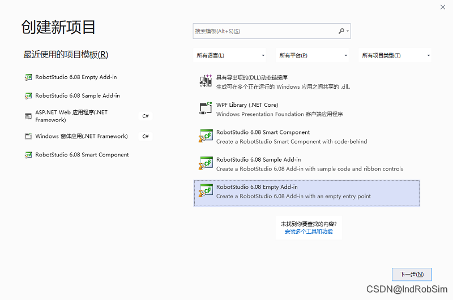Select RobotStudio 6.08 Sample Add-in list title

pyautogui.click(x=259, y=160)
